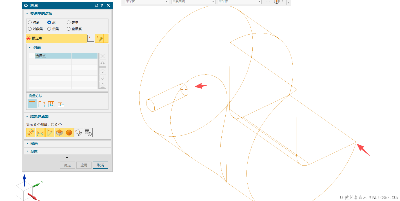Image resolution: width=400 pixels, height=201 pixels.
Task: Open the point dialog (three dots) button
Action: [x=91, y=38]
